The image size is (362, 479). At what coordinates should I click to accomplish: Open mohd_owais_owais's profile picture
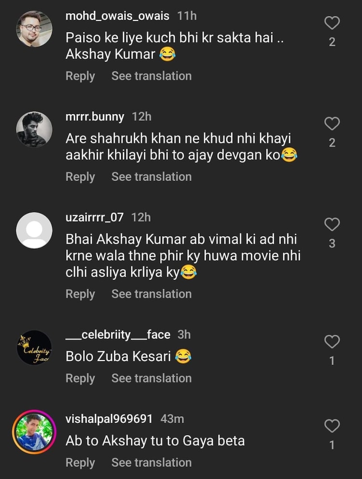coord(34,28)
